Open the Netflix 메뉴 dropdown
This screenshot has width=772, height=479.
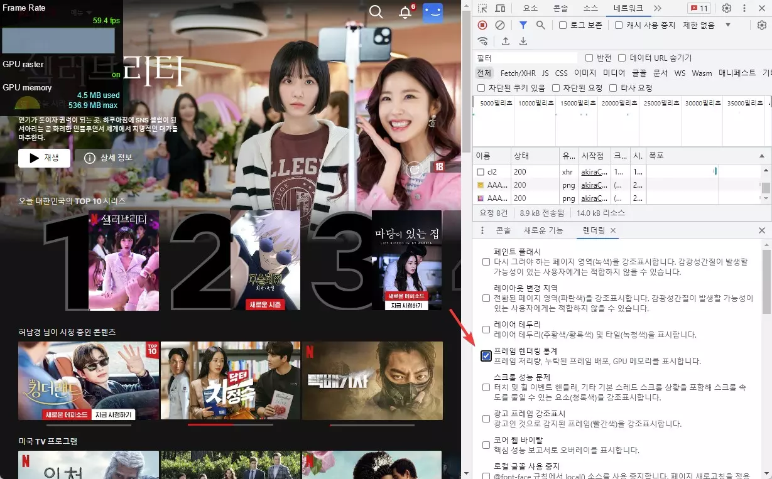tap(82, 13)
